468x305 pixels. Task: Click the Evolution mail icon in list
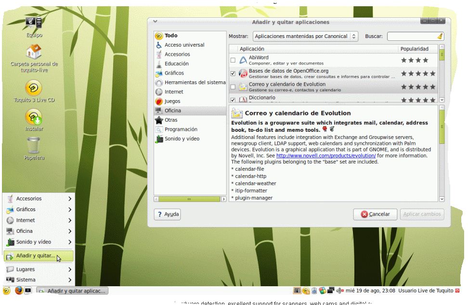[x=243, y=87]
